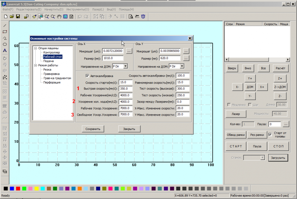Toggle the Автокалибровка checkbox
This screenshot has height=199, width=297.
coord(87,76)
